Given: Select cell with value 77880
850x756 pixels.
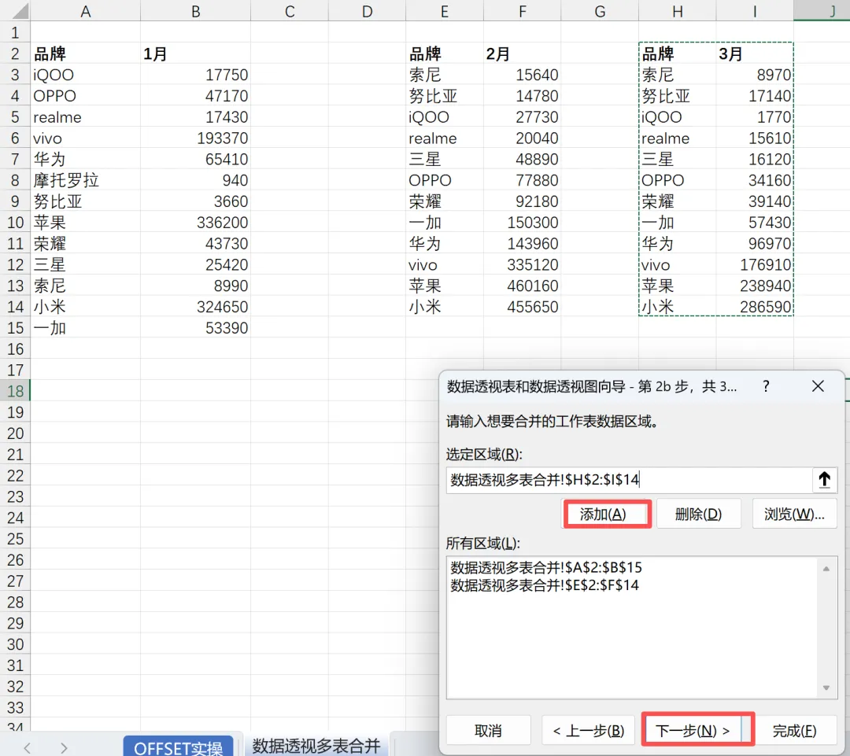Looking at the screenshot, I should pos(522,180).
